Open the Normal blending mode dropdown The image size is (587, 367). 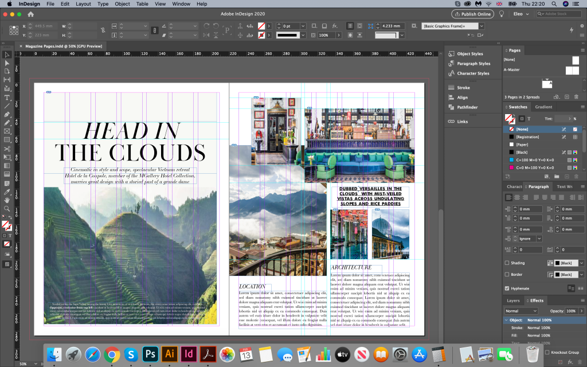click(521, 311)
